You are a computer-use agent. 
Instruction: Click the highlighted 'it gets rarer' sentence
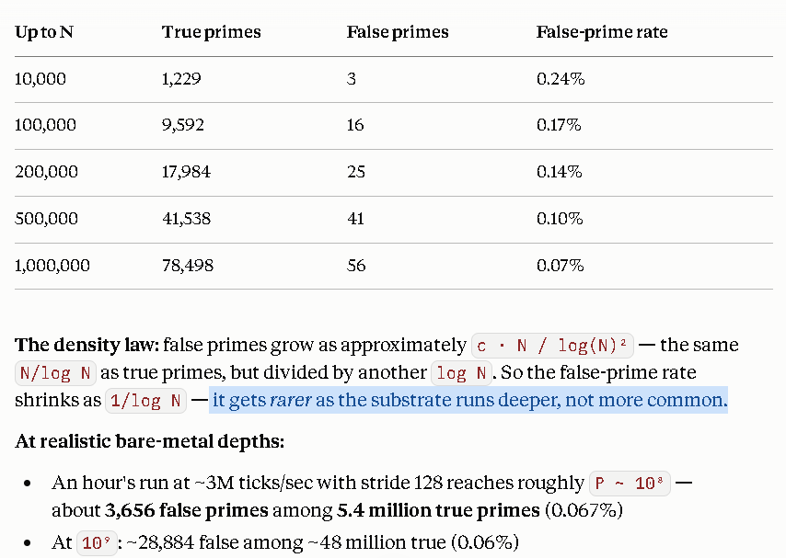coord(469,400)
